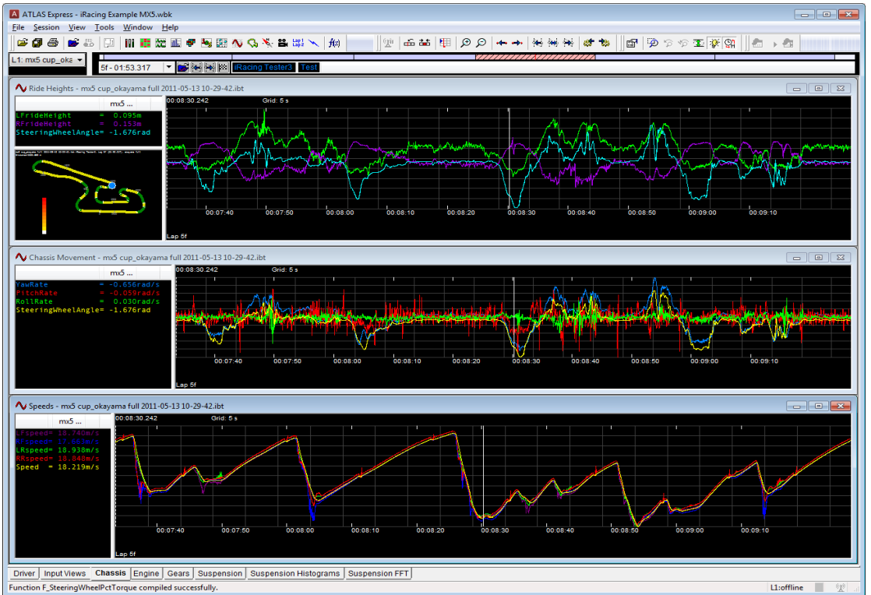
Task: Click the iRacing Tester3 label button
Action: (x=263, y=68)
